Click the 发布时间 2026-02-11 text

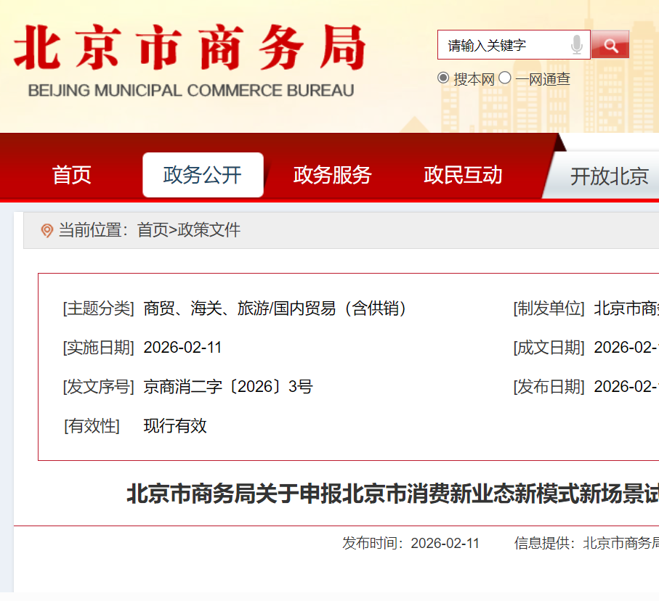pyautogui.click(x=411, y=544)
